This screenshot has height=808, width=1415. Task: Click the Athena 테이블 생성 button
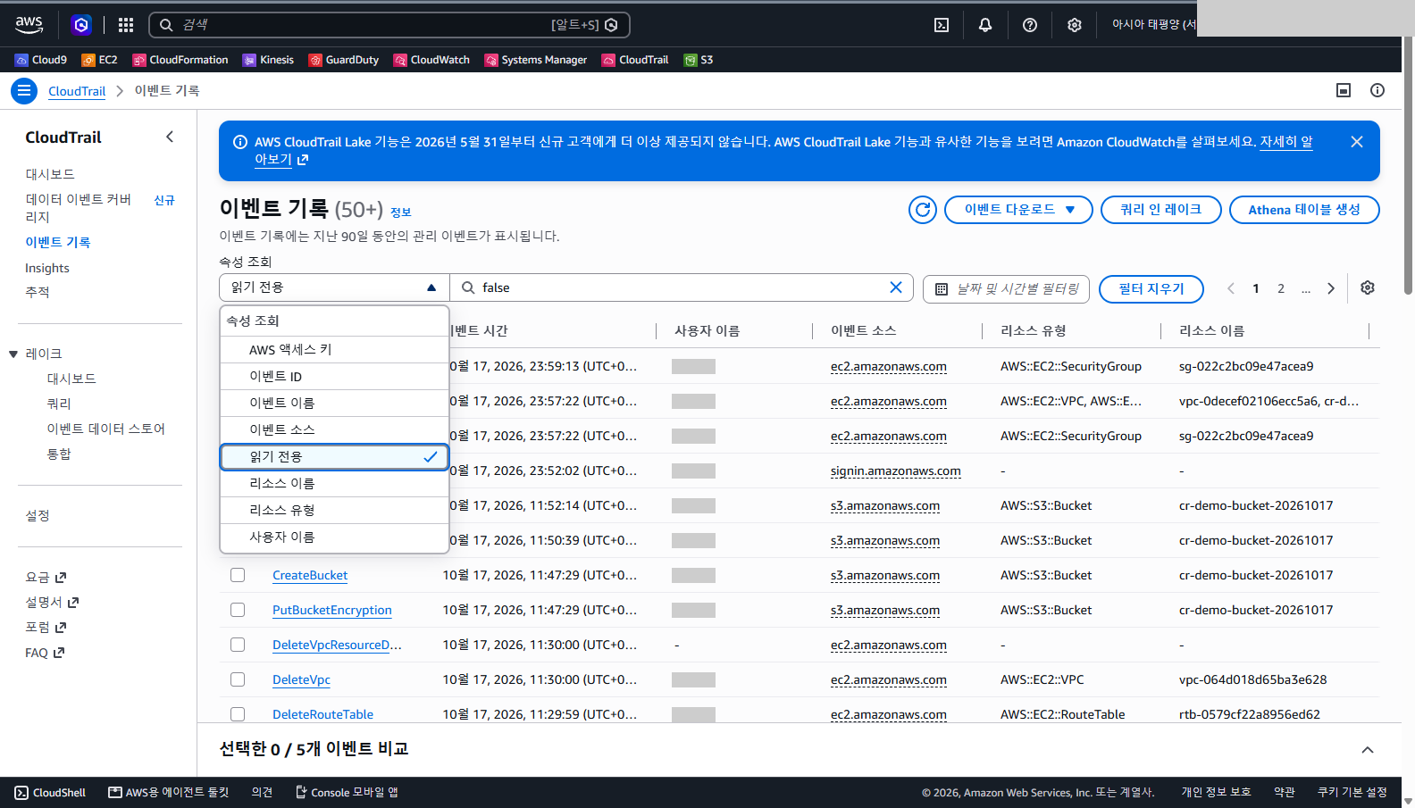[1304, 210]
